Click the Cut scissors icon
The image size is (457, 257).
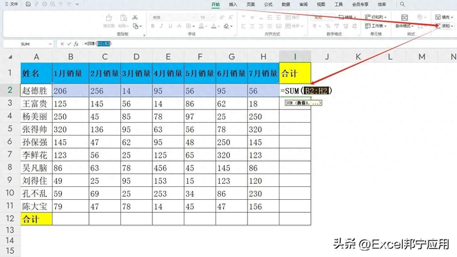tap(135, 17)
